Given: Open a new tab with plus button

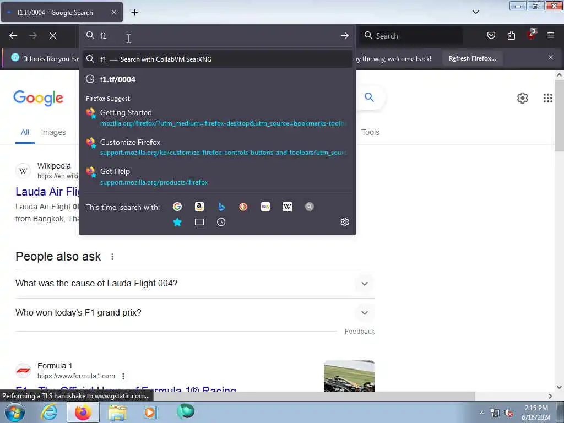Looking at the screenshot, I should point(134,13).
